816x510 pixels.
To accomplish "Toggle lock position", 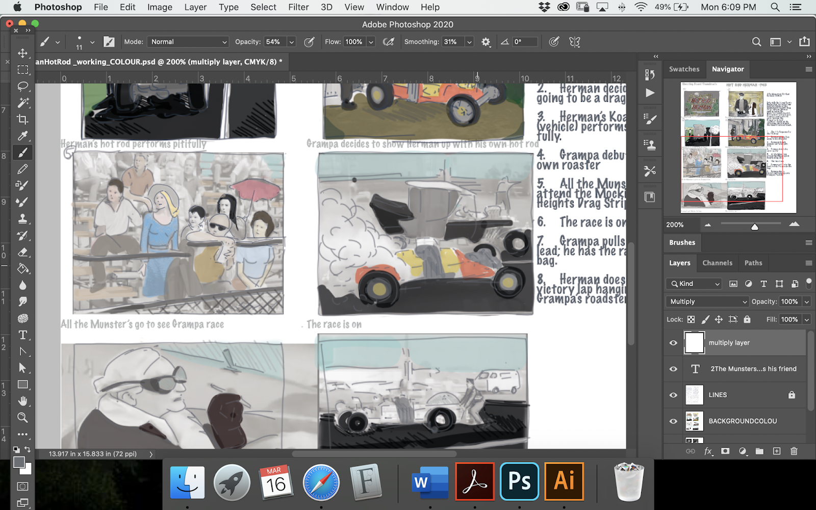I will point(719,319).
